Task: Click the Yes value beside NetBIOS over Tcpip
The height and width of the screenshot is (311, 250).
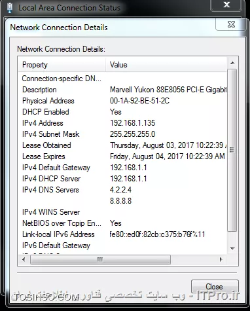Action: [x=116, y=223]
